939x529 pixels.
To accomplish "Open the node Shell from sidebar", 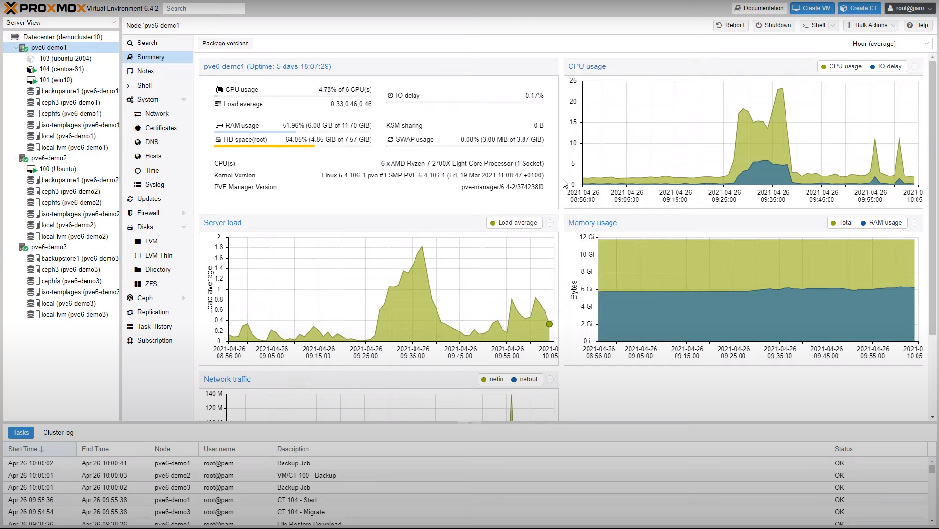I will (x=143, y=85).
